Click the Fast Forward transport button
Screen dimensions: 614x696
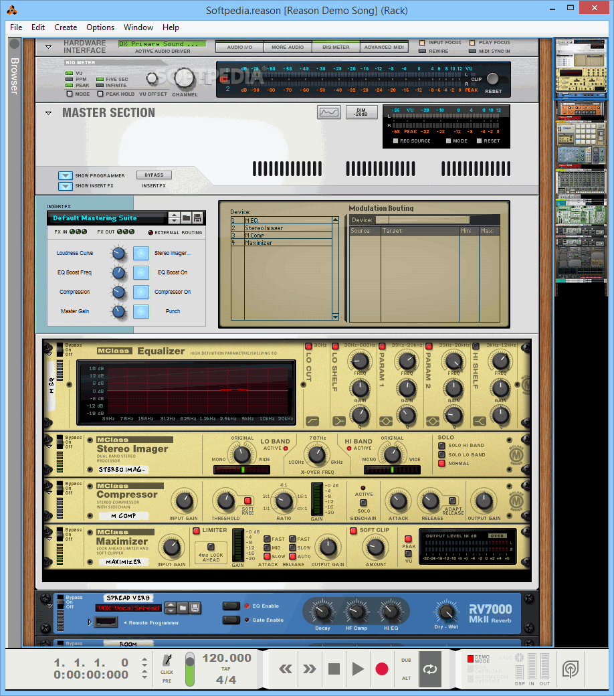[x=309, y=669]
